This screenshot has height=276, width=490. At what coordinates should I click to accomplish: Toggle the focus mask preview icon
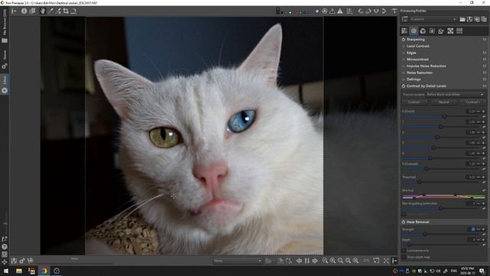[325, 11]
